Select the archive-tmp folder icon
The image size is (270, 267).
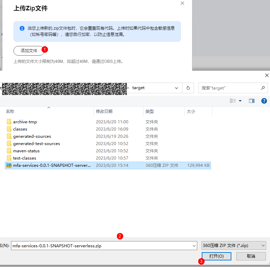click(9, 122)
